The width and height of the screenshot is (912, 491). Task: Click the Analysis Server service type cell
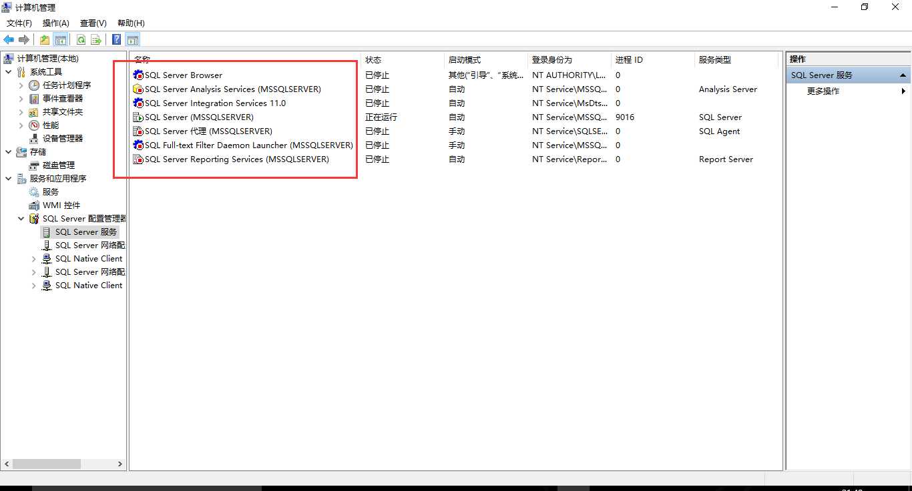pos(728,89)
